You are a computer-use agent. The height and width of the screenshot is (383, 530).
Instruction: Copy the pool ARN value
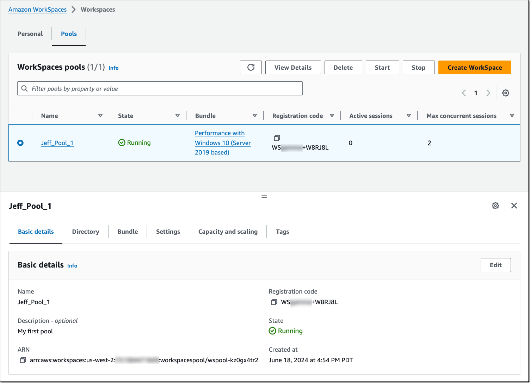pyautogui.click(x=23, y=360)
